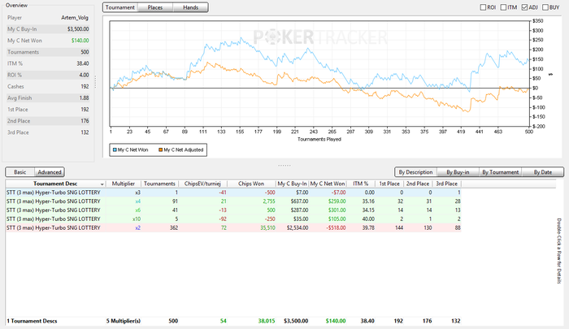Click the sort arrow on Tournament Desc column
This screenshot has height=329, width=569.
pos(102,184)
